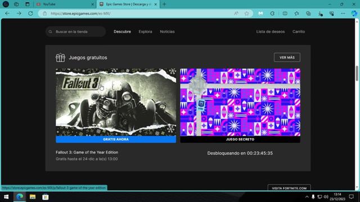
Task: Close the Epic Games Store tab
Action: pos(155,4)
